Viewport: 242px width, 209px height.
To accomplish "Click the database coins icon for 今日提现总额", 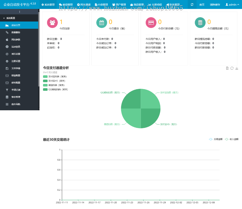I will 200,23.
